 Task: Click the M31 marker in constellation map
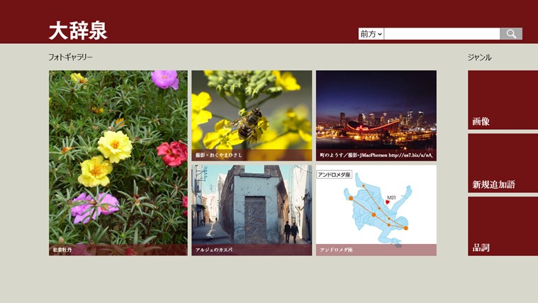[391, 197]
